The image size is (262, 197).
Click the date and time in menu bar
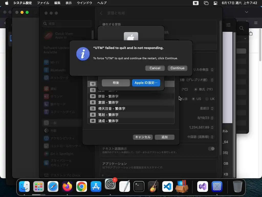tap(239, 3)
